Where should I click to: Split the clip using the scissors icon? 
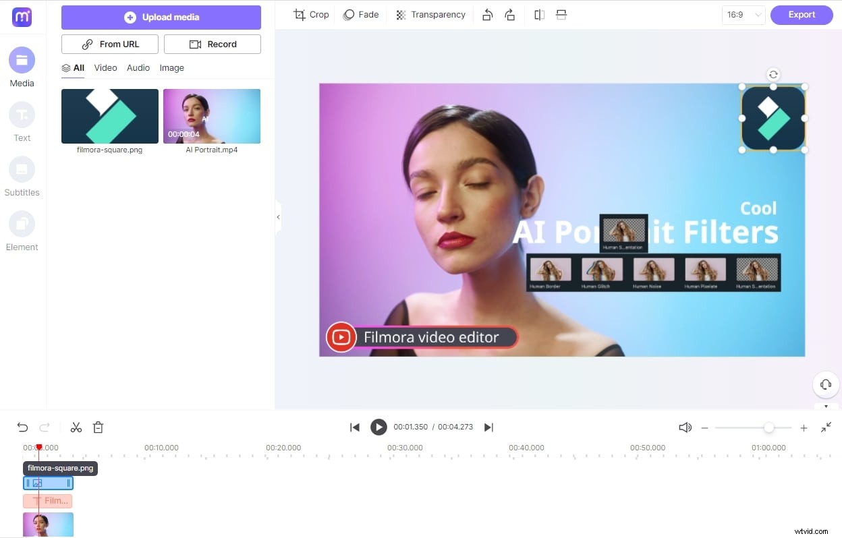tap(76, 427)
